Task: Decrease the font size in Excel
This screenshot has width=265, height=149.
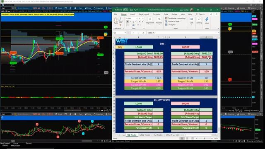Action: [142, 22]
